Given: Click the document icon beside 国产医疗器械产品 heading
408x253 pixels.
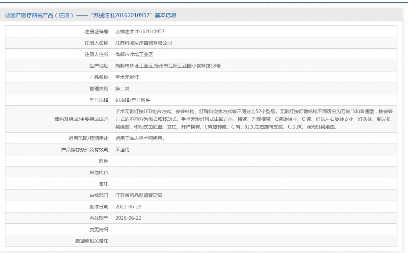Looking at the screenshot, I should (x=7, y=15).
